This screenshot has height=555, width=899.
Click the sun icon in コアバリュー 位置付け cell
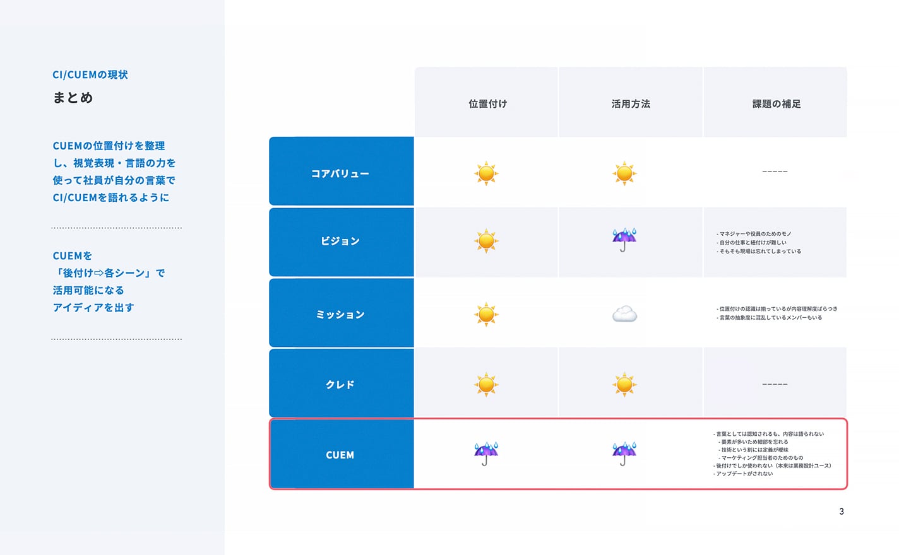click(x=486, y=173)
